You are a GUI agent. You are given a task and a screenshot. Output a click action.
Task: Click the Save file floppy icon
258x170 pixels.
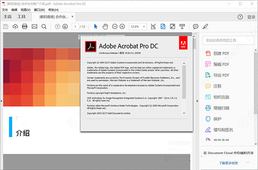point(6,27)
